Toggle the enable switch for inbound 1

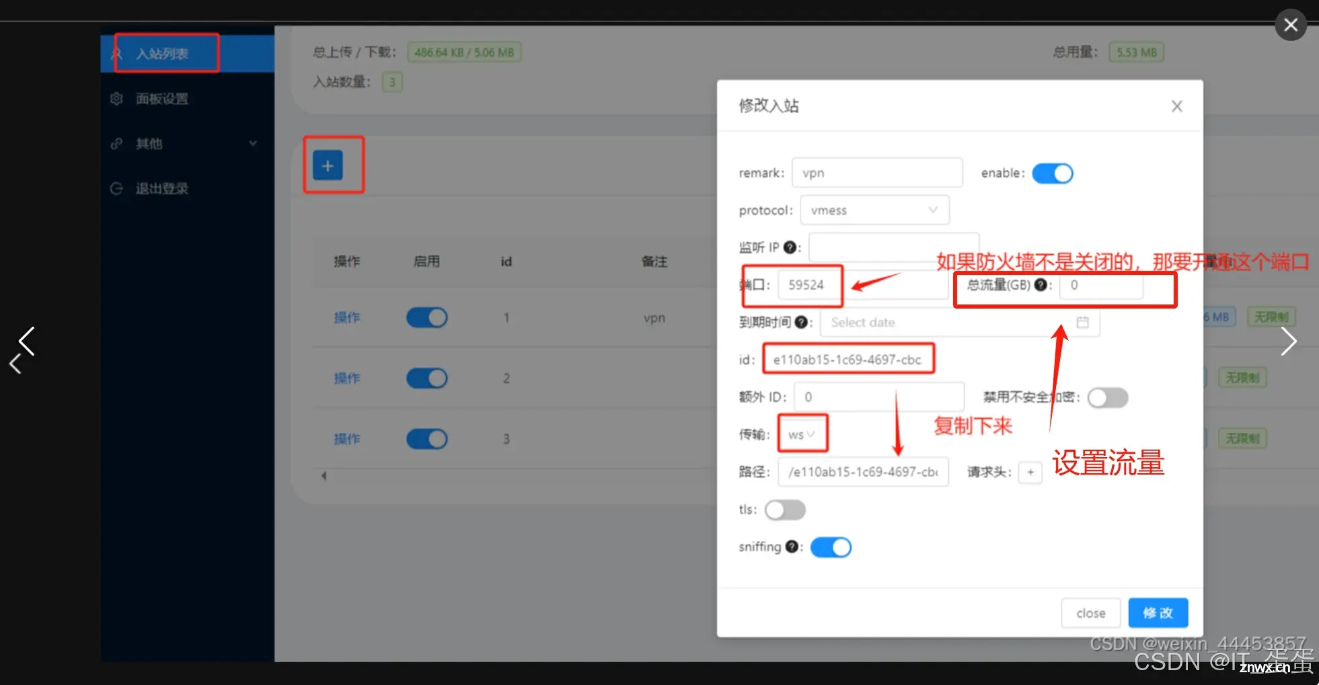tap(426, 317)
